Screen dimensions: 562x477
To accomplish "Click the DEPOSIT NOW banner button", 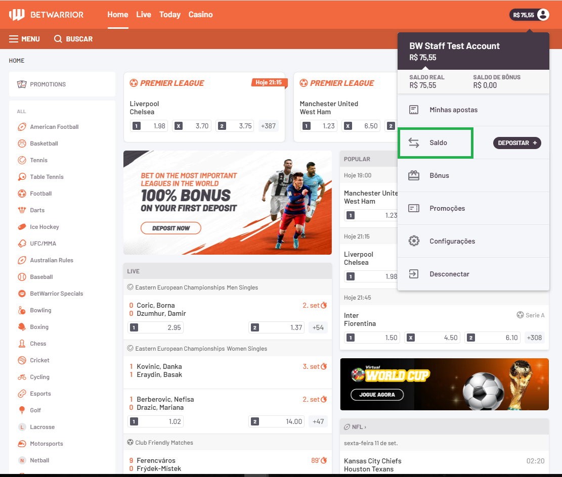I will click(171, 228).
